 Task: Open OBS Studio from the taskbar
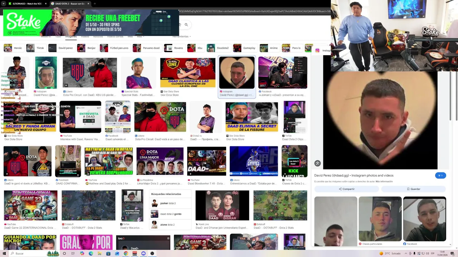click(152, 253)
